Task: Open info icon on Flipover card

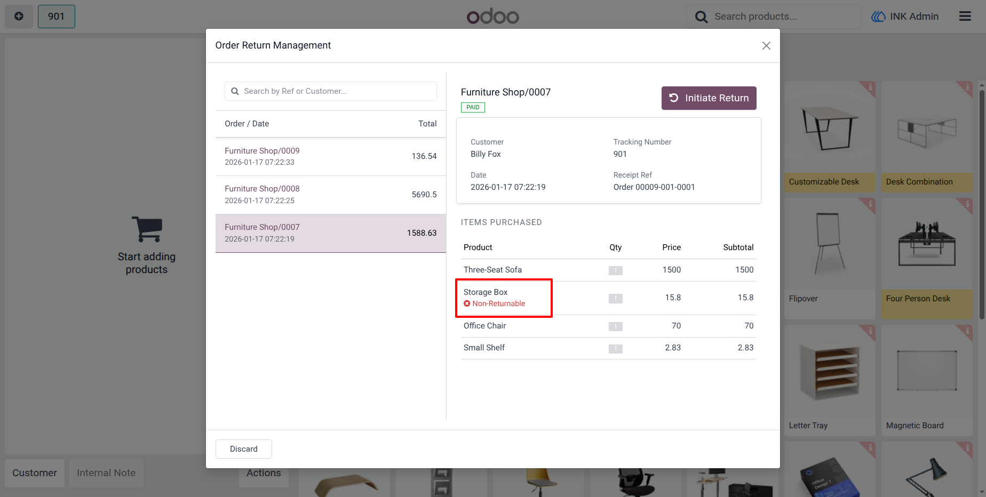Action: point(870,204)
